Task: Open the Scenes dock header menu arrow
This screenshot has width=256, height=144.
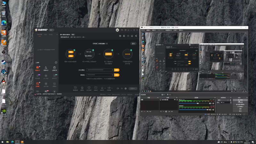Action: (x=158, y=98)
